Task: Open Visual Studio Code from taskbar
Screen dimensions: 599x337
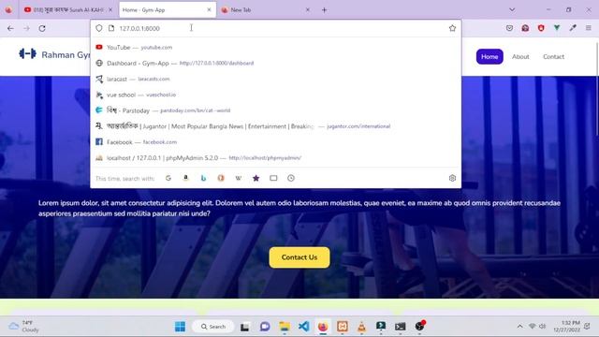Action: 303,327
